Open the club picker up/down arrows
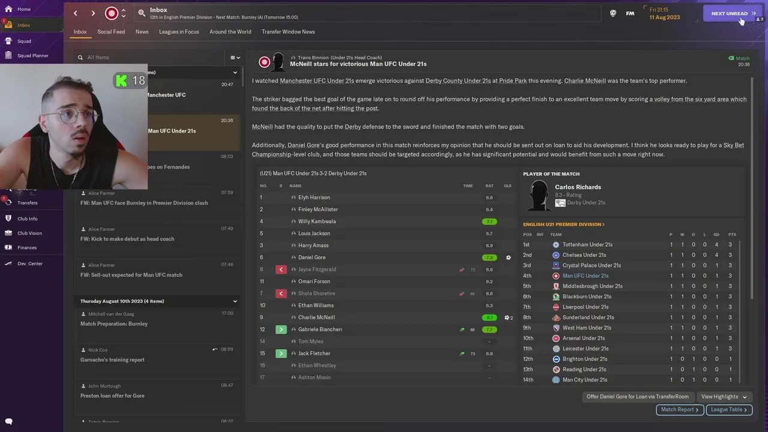 pyautogui.click(x=123, y=13)
